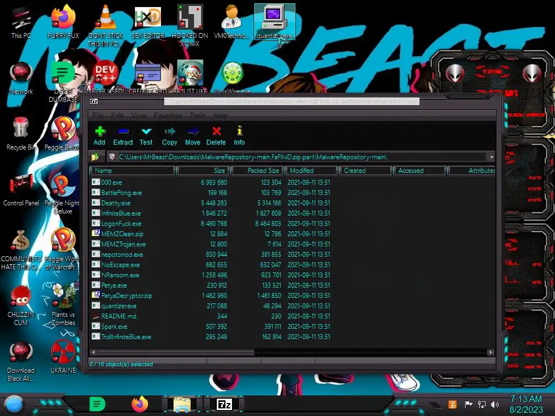Sort by the Size column header
Viewport: 555px width, 416px height.
coord(204,171)
